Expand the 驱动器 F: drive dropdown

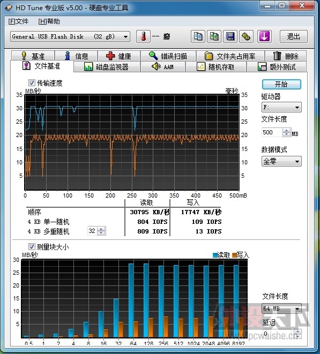click(x=281, y=107)
